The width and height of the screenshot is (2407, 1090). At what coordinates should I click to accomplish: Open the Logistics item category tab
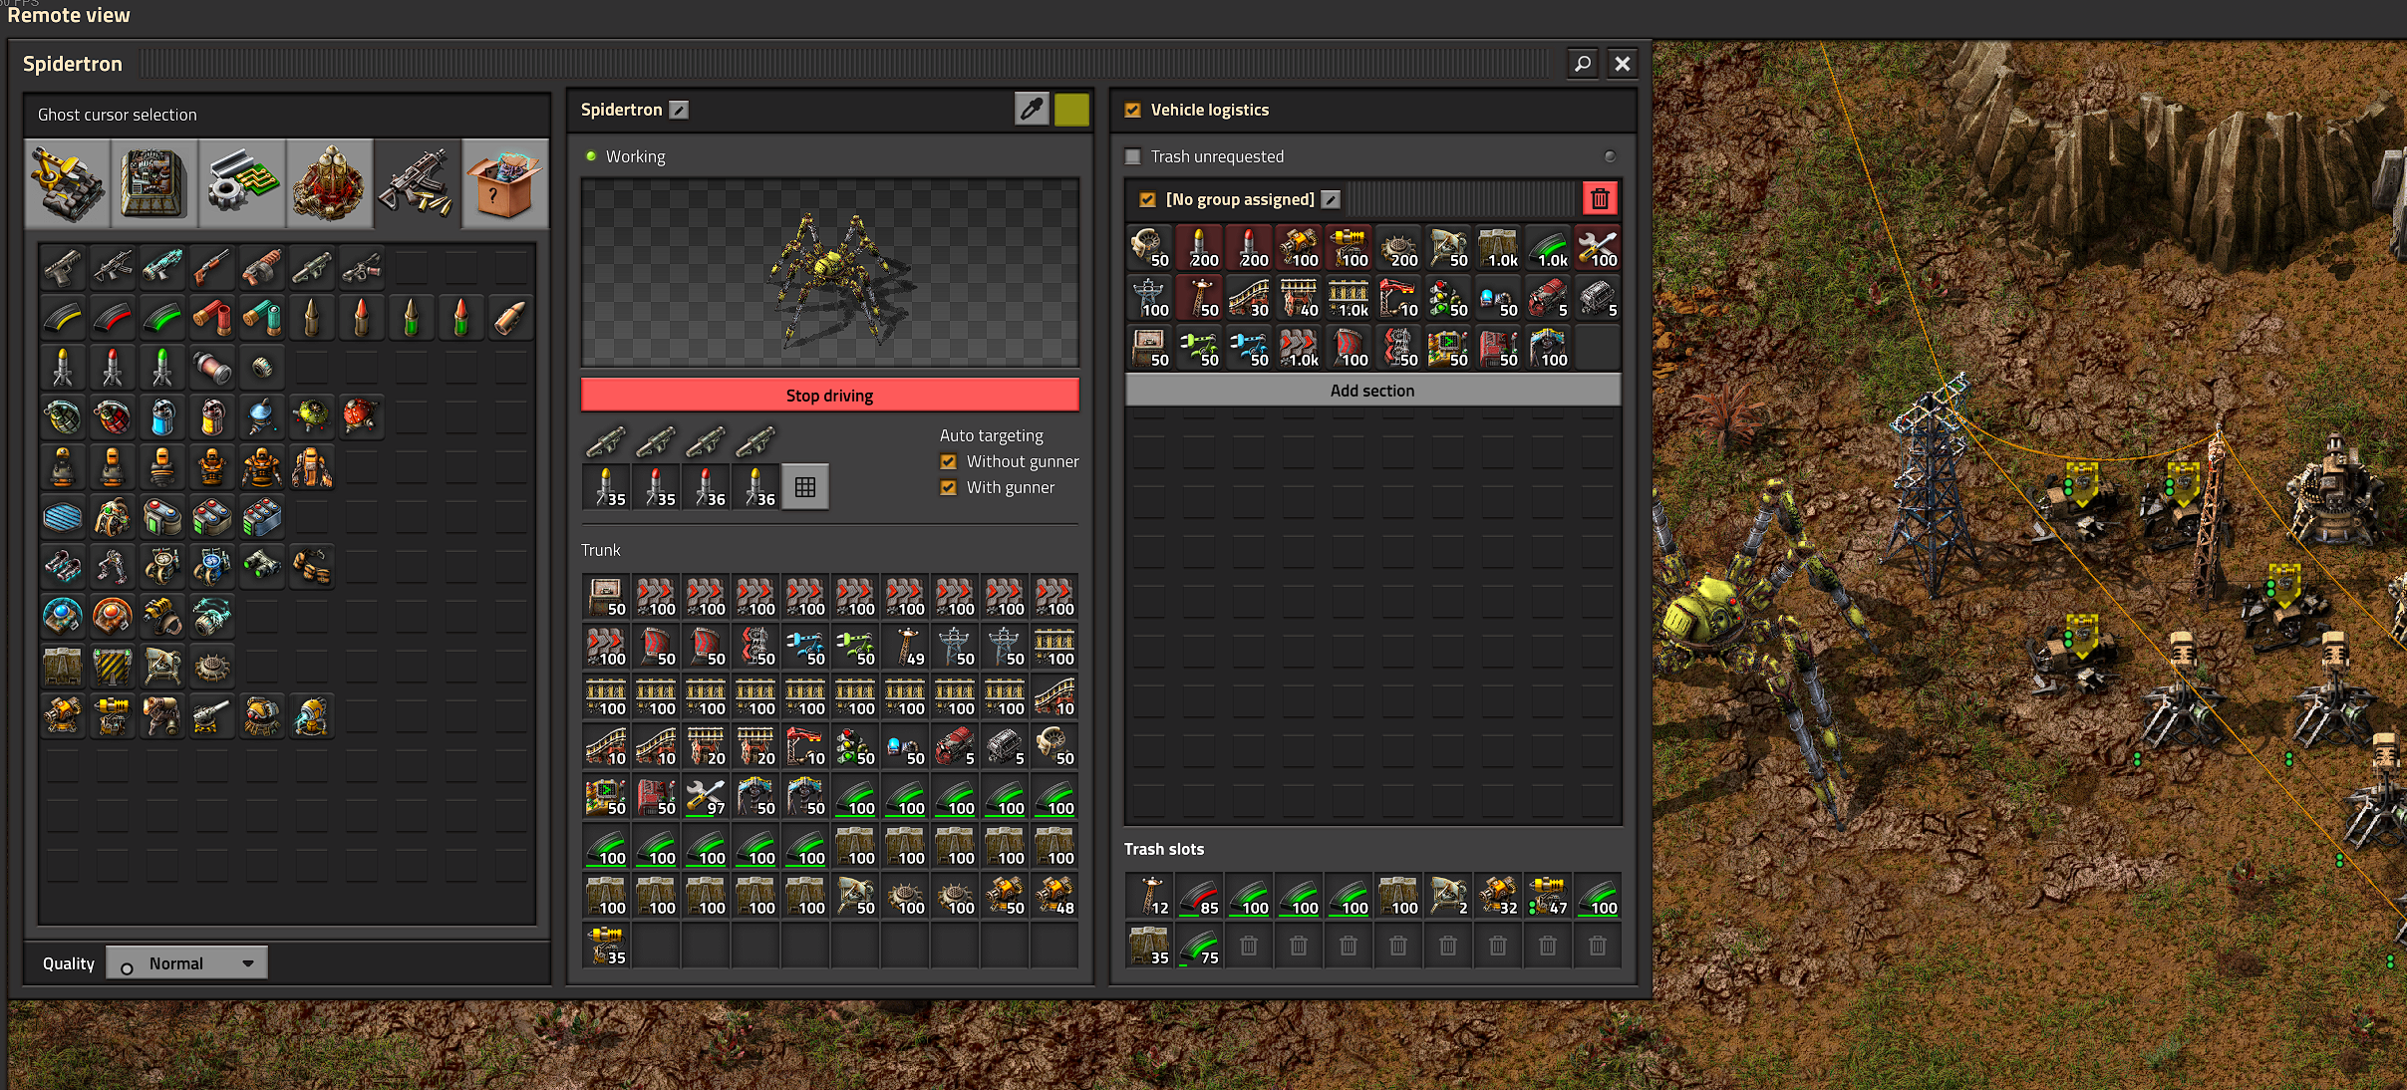(x=67, y=183)
